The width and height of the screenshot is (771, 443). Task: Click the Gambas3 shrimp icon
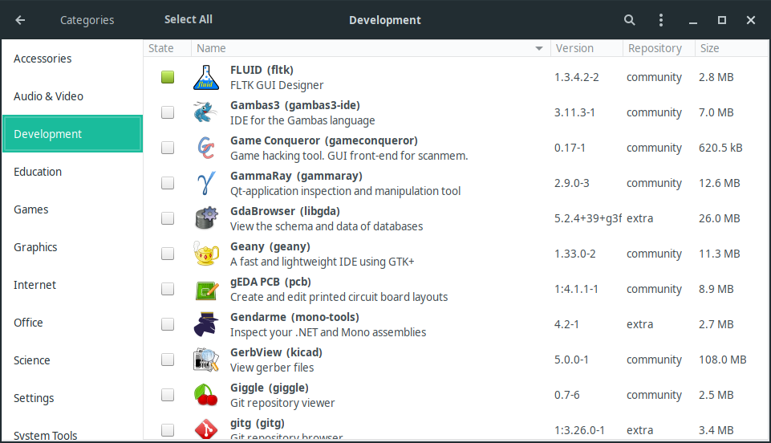[x=206, y=112]
